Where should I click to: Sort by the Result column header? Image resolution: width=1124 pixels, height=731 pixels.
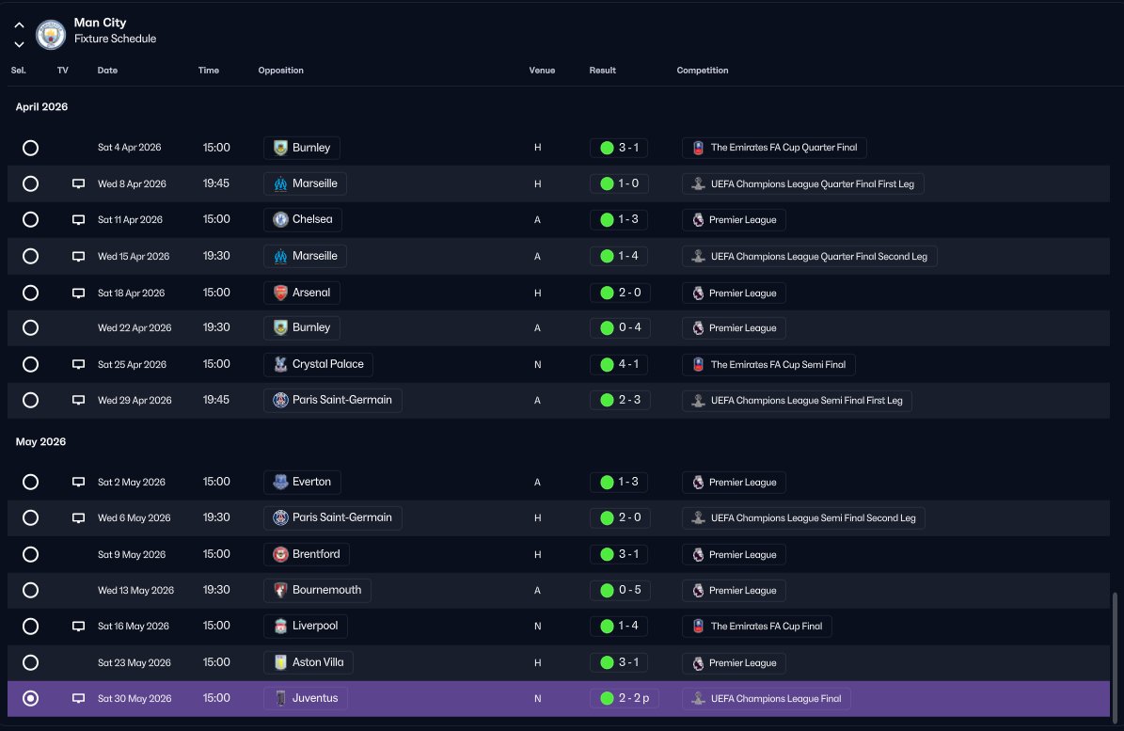(x=603, y=71)
